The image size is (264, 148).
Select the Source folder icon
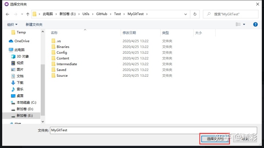click(x=54, y=76)
